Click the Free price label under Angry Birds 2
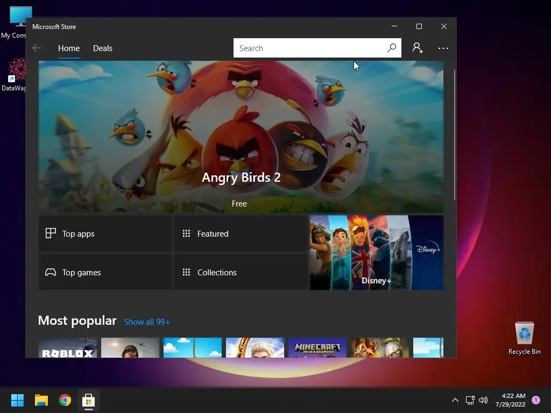The width and height of the screenshot is (551, 413). tap(239, 204)
